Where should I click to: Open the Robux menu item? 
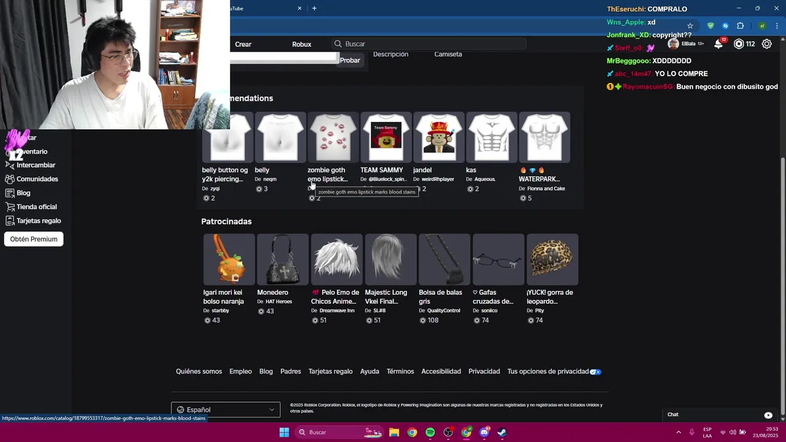(x=302, y=44)
